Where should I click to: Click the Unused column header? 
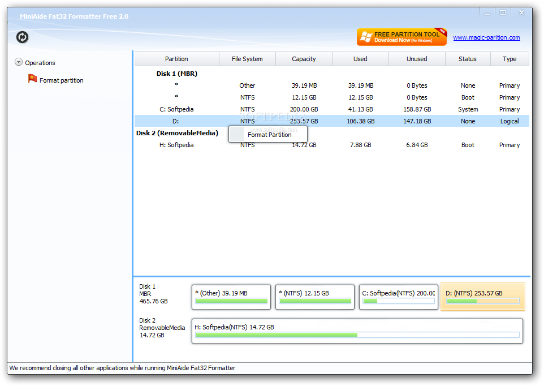coord(417,59)
